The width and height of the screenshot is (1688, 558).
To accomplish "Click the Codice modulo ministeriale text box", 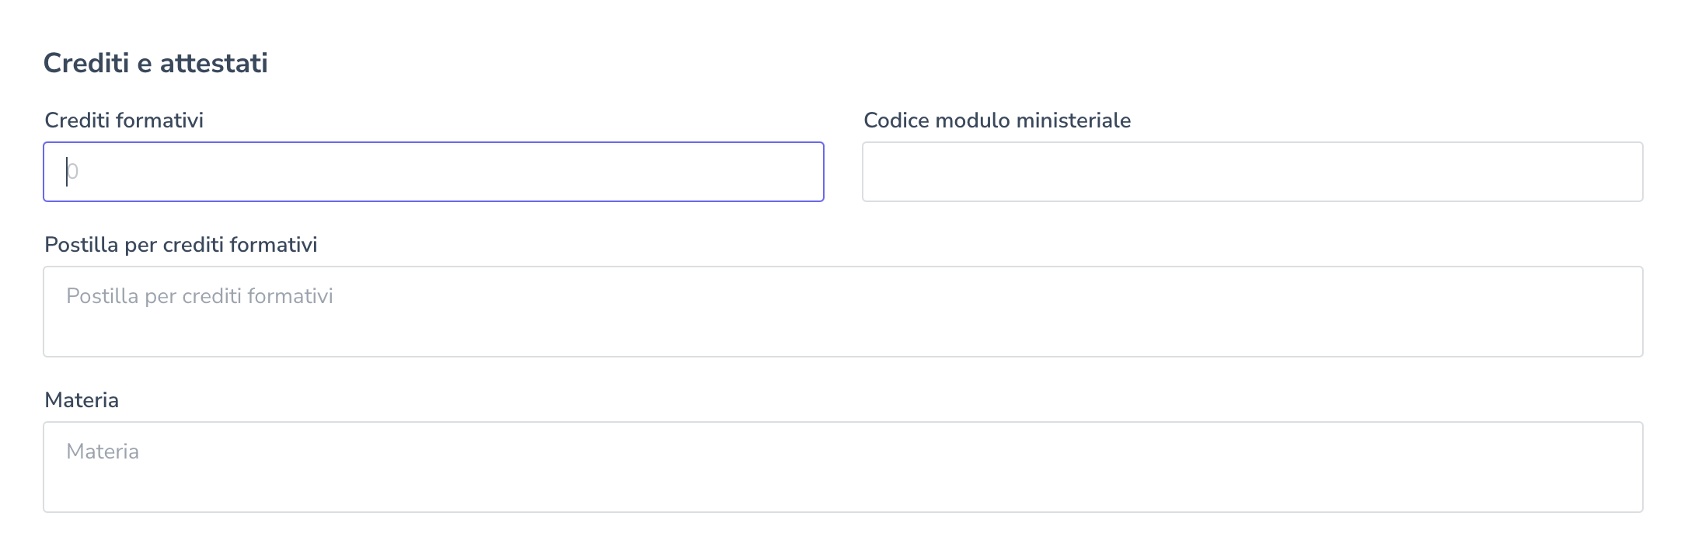I will [1252, 172].
